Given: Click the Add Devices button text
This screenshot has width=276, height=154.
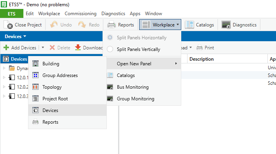Looking at the screenshot, I should point(24,47).
